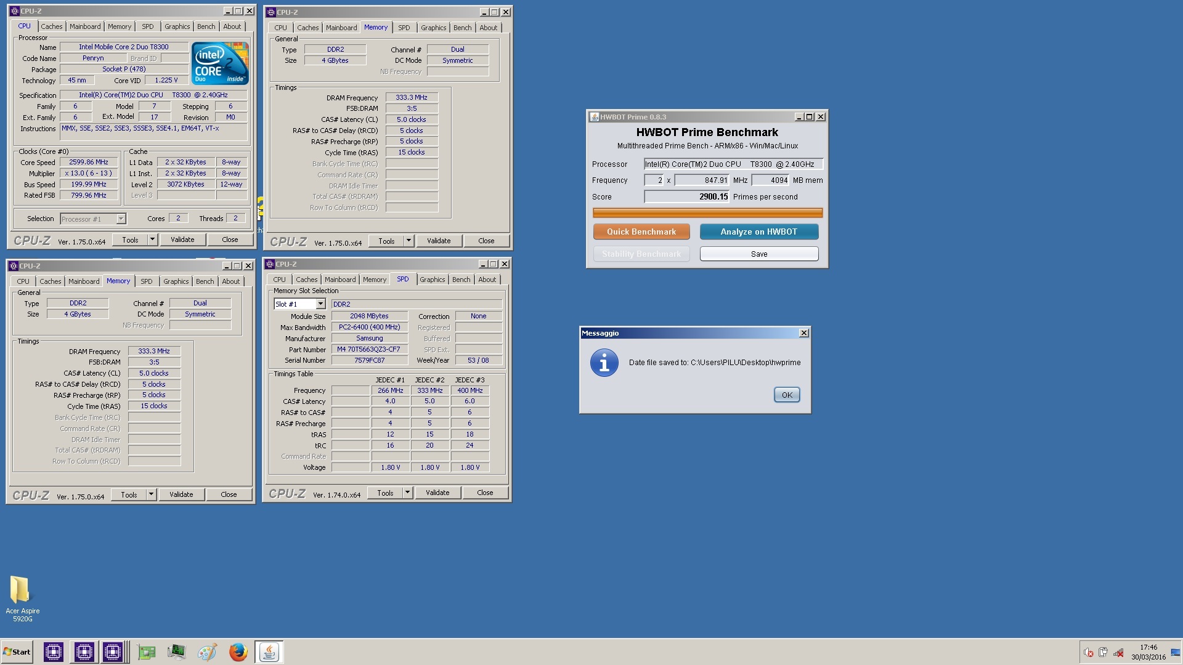The height and width of the screenshot is (665, 1183).
Task: Click the muted volume tray icon
Action: point(1089,653)
